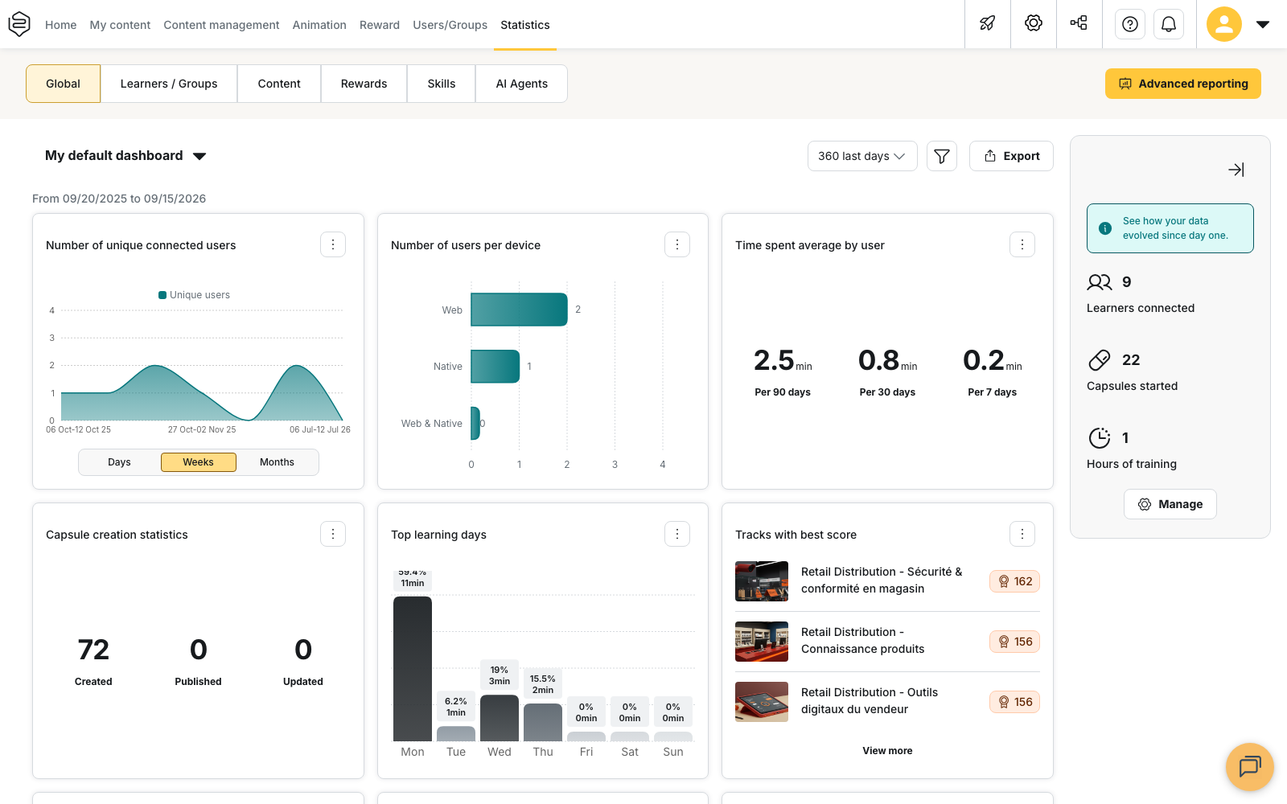
Task: Open the Rewards tab
Action: 364,84
